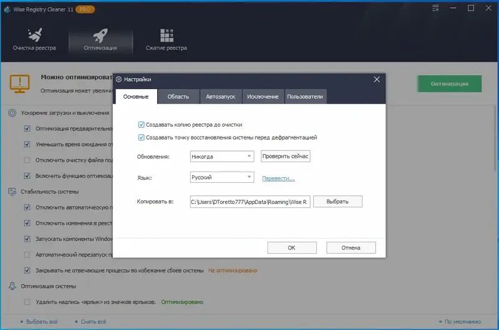This screenshot has width=499, height=330.
Task: Click the PRO badge
Action: pyautogui.click(x=85, y=9)
